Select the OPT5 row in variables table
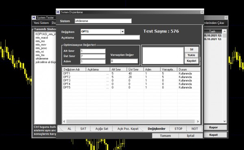 pyautogui.click(x=131, y=87)
